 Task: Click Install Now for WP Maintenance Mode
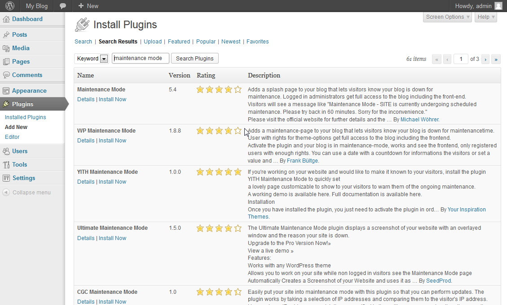[112, 141]
